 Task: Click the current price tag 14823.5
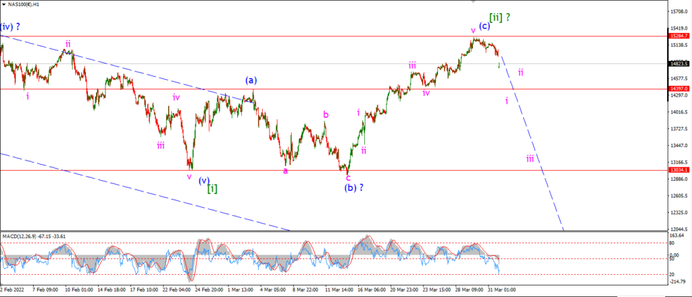[680, 63]
